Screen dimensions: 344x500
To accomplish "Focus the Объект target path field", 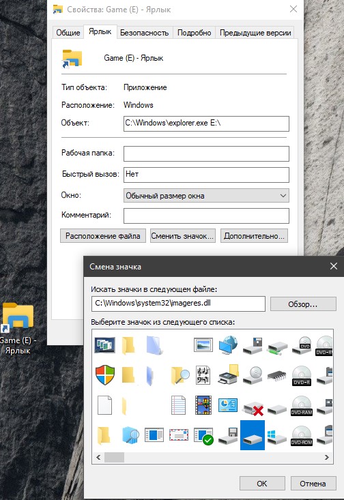I will [x=206, y=123].
